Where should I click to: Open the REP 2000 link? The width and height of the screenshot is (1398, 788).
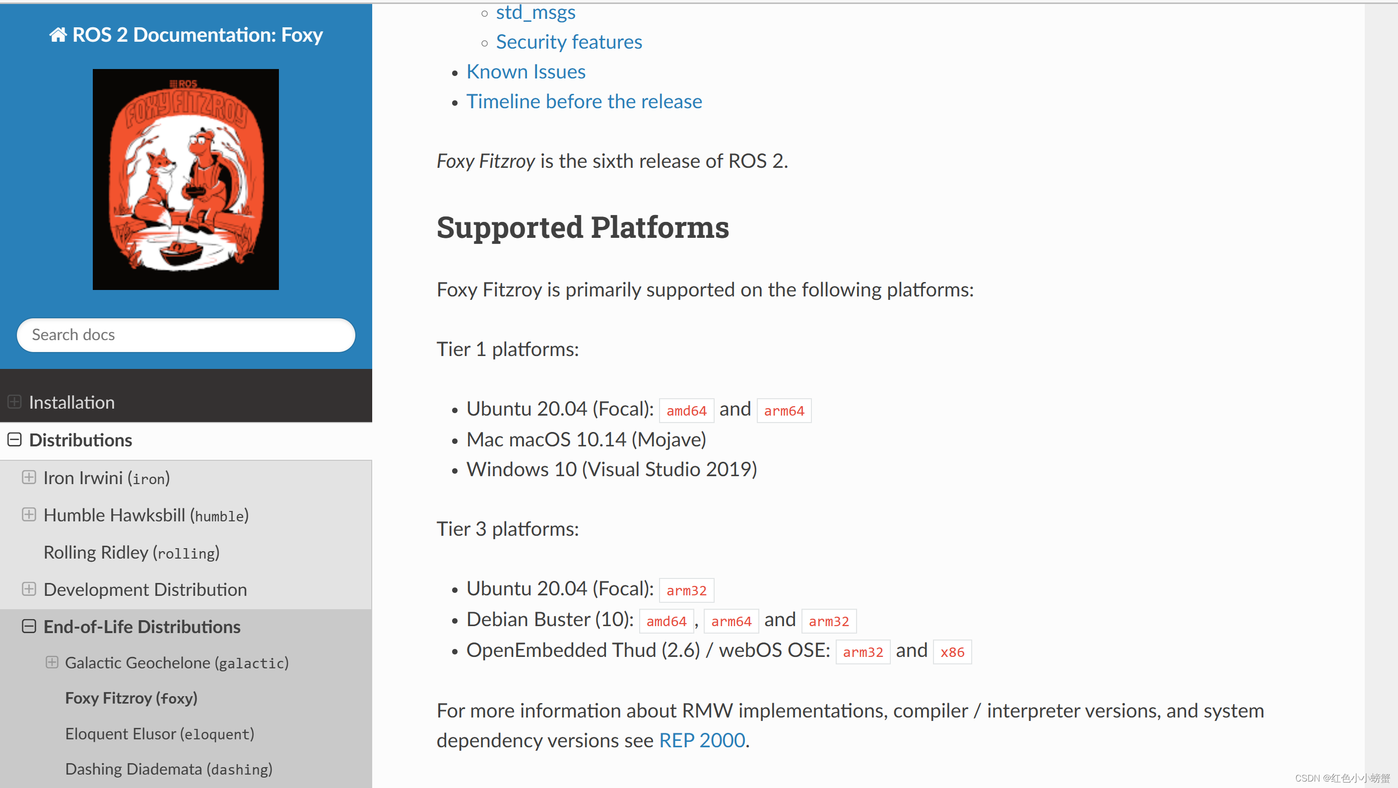(x=702, y=740)
